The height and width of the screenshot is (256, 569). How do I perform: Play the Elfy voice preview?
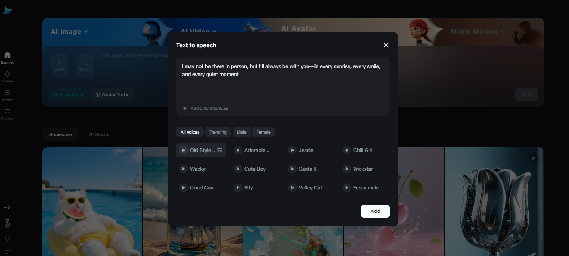coord(238,188)
